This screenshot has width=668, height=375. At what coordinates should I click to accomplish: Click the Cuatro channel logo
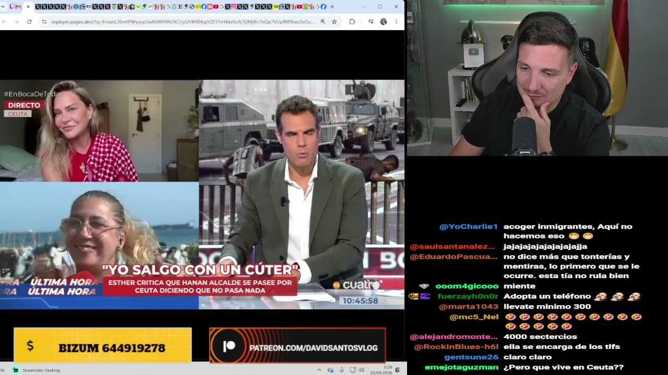[357, 285]
